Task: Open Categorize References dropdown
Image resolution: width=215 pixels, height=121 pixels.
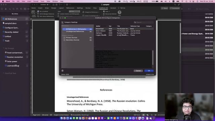Action: (91, 12)
